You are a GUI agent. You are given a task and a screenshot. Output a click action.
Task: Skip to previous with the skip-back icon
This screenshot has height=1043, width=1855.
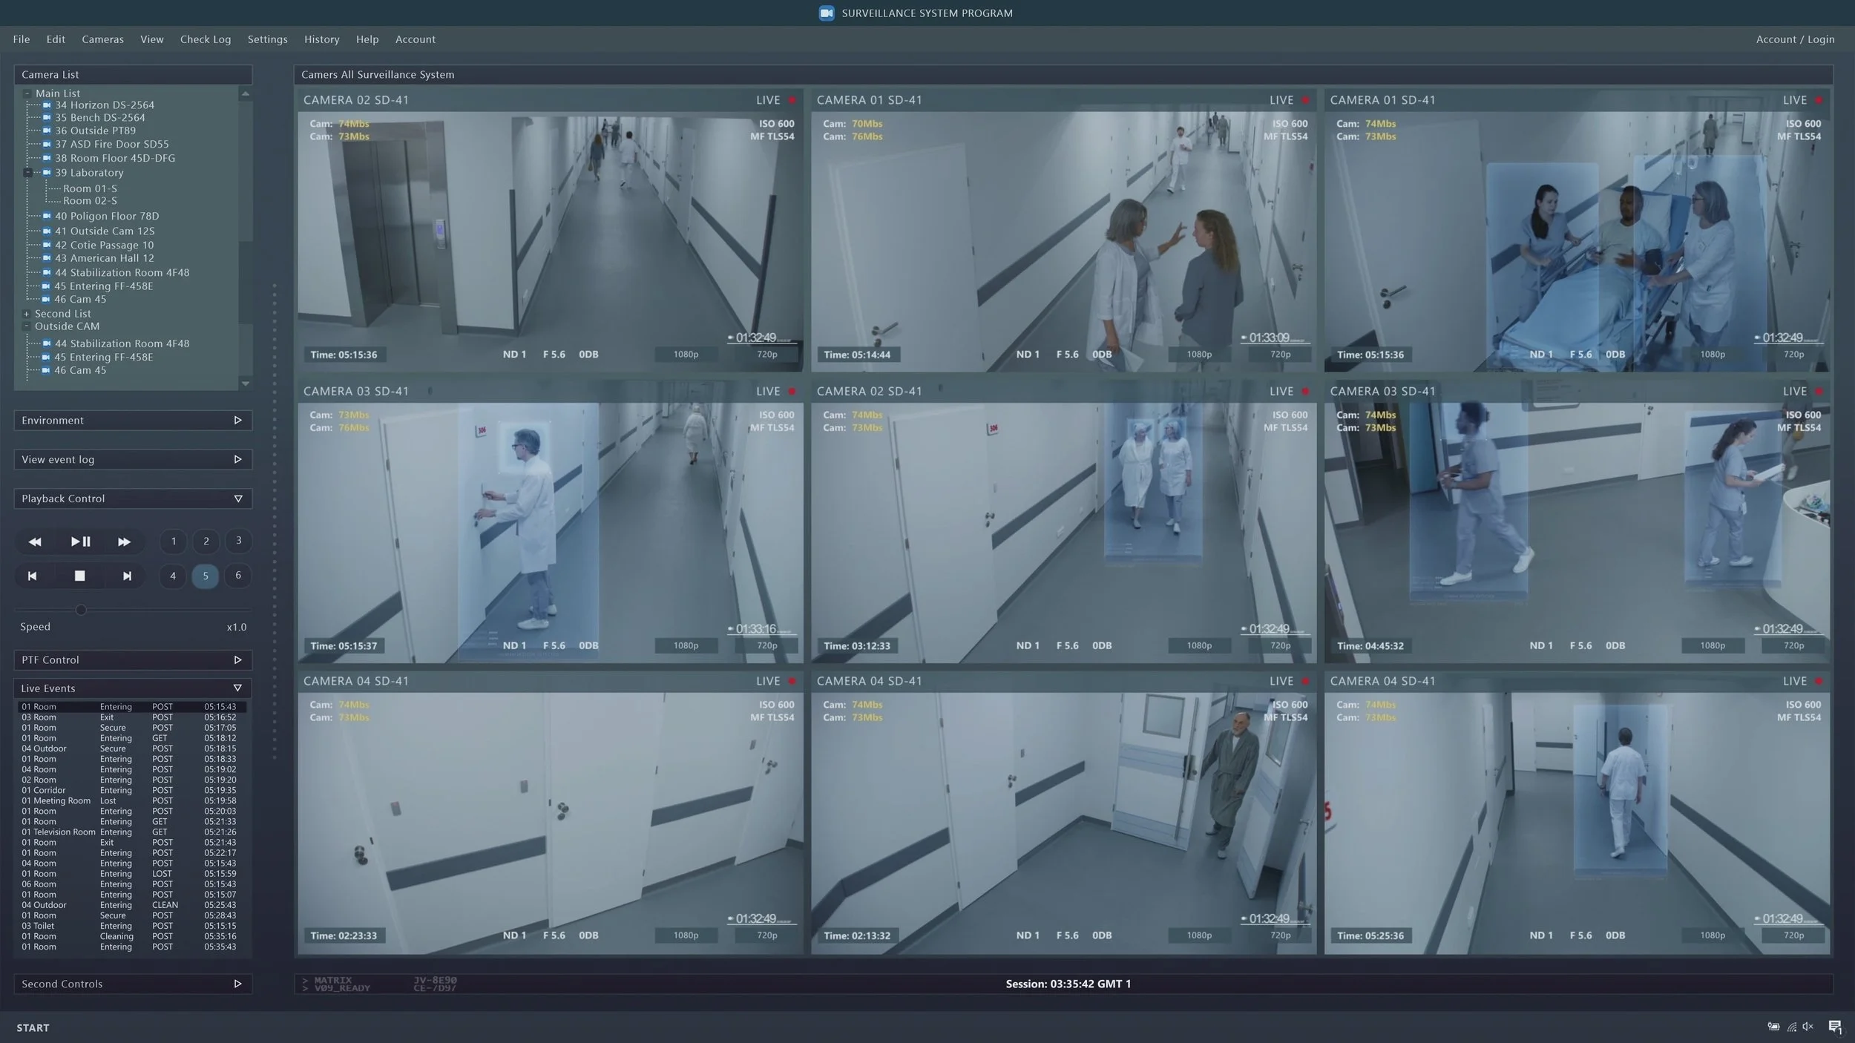32,576
